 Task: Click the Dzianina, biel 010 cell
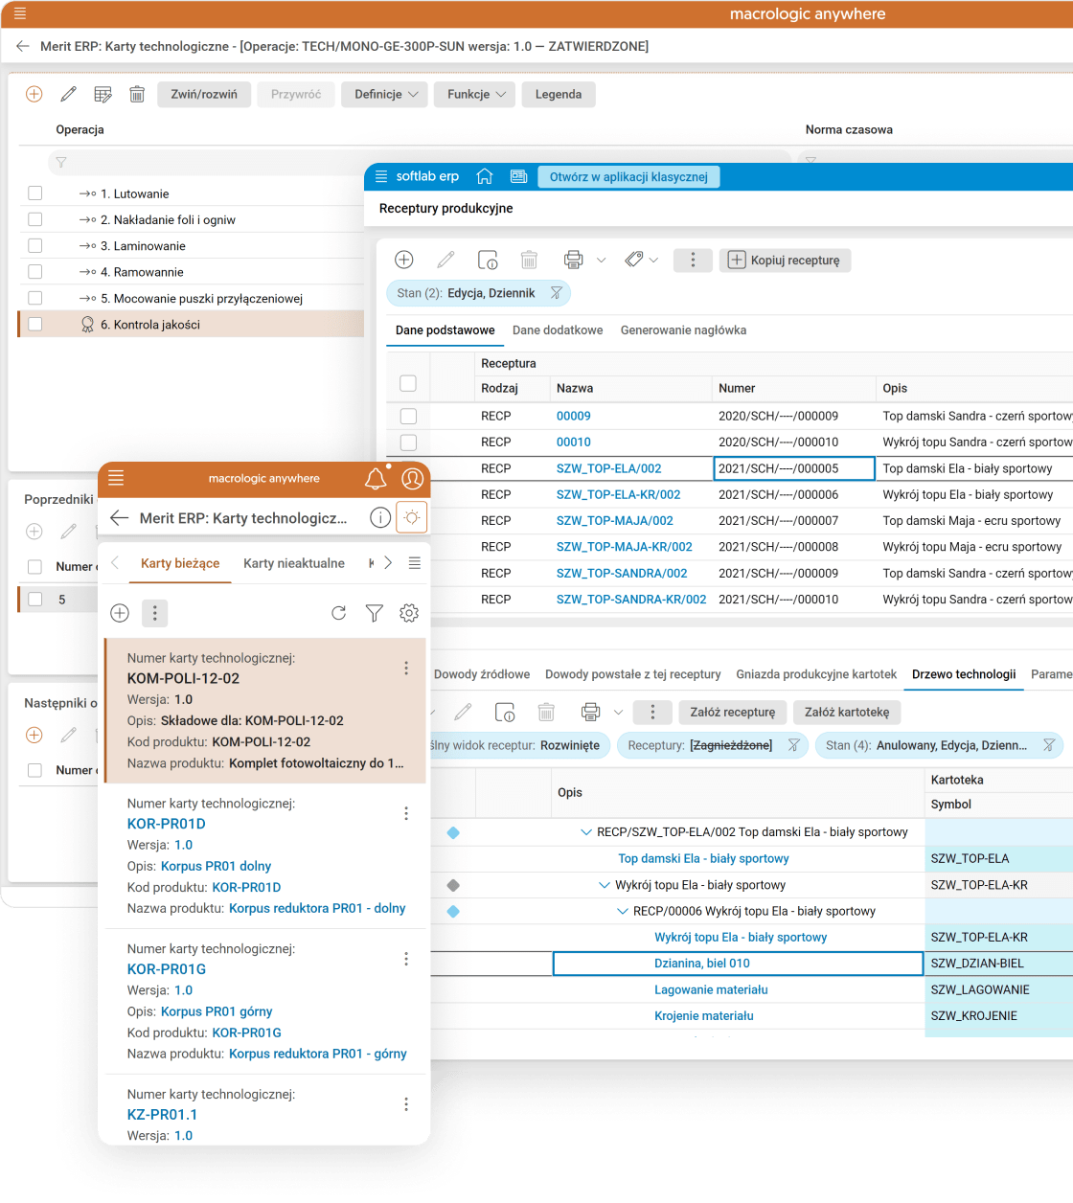click(x=702, y=964)
